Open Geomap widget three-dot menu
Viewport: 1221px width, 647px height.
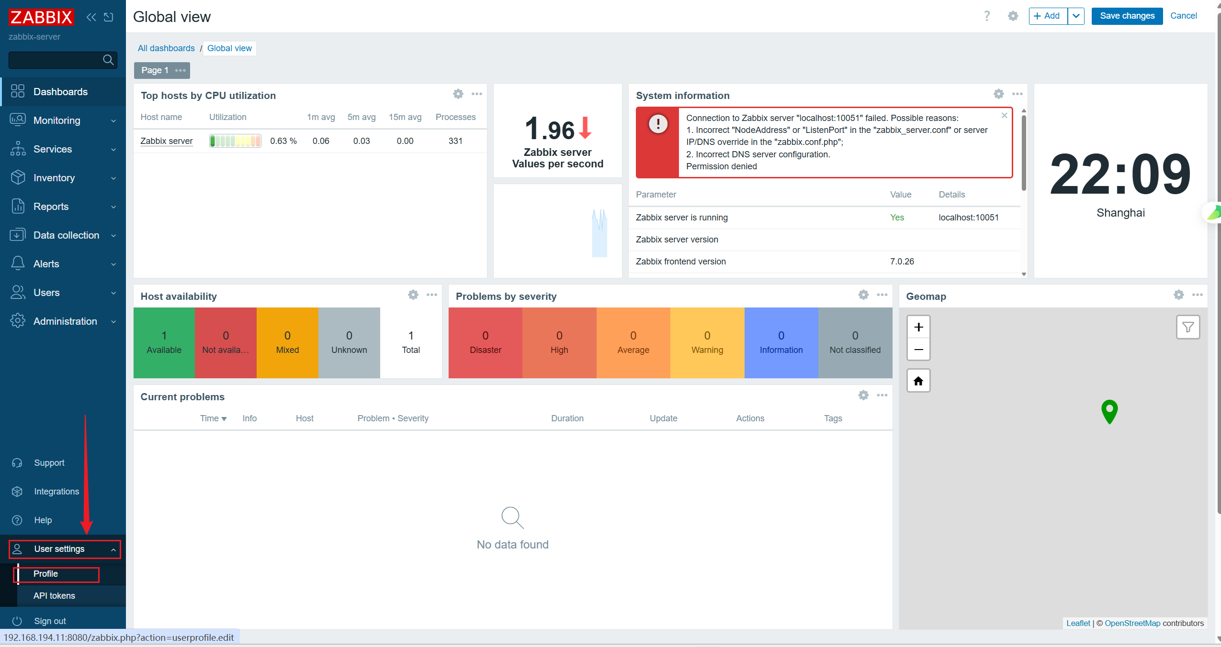click(1198, 295)
